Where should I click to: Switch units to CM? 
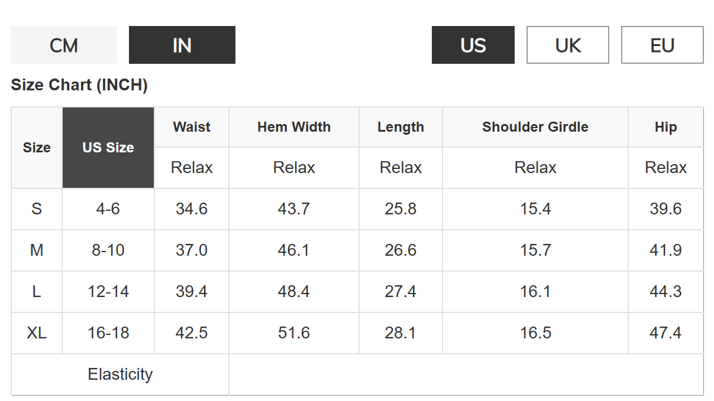pos(64,45)
